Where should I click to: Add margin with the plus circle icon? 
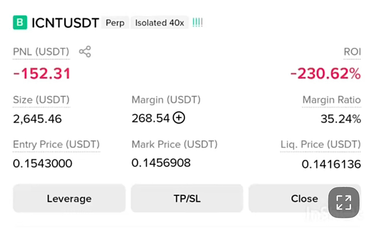click(179, 118)
